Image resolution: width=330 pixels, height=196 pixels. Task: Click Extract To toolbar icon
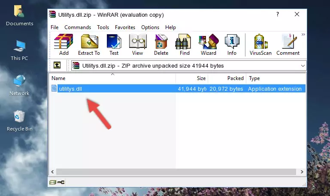pos(89,45)
